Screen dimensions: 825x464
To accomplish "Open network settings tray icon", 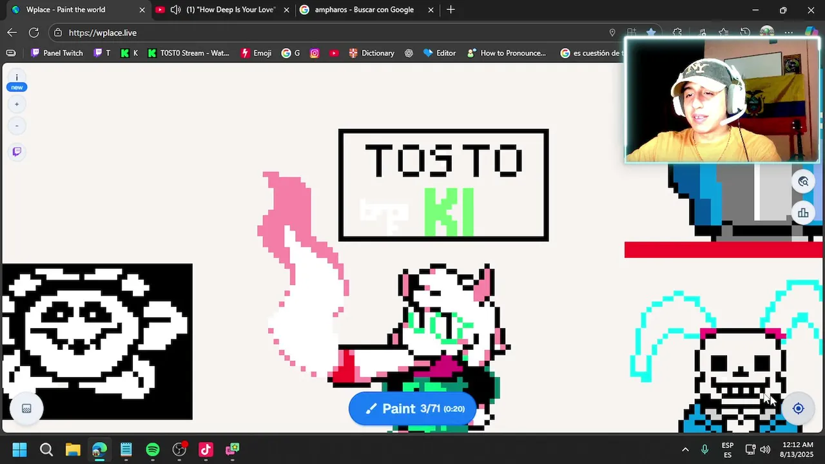I will click(750, 449).
